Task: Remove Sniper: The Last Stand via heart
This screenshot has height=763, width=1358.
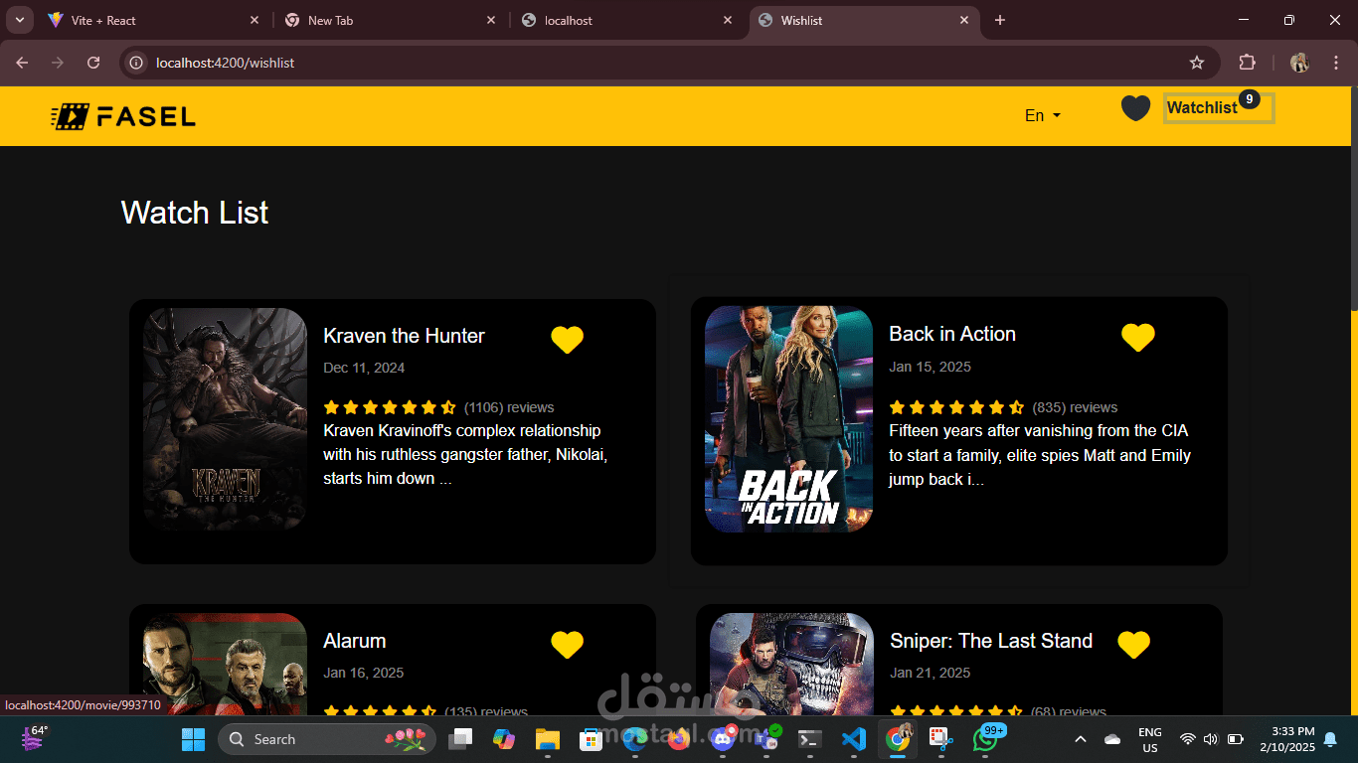Action: 1133,645
